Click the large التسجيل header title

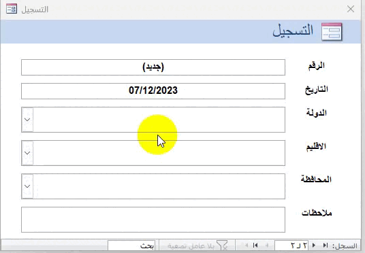click(x=293, y=31)
